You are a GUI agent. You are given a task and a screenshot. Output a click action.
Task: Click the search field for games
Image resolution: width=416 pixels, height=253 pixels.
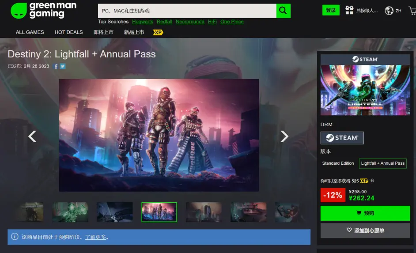187,11
